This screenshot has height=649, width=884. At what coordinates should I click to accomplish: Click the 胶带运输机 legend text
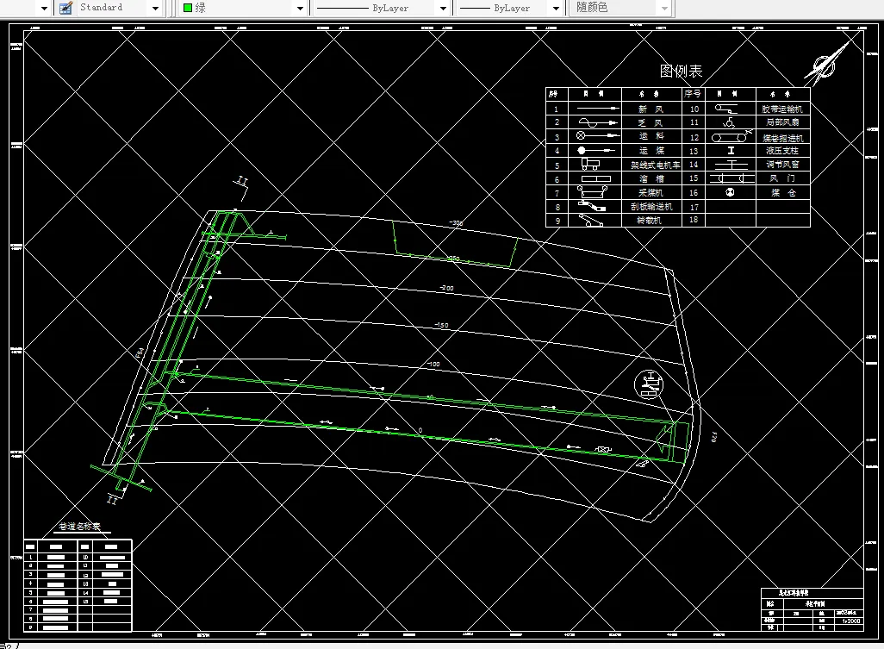tap(782, 109)
